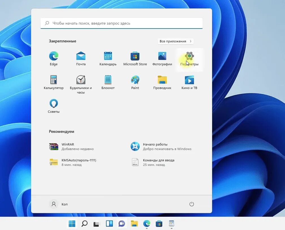285x230 pixels.
Task: Click the Закрепленные heading text
Action: pos(62,41)
